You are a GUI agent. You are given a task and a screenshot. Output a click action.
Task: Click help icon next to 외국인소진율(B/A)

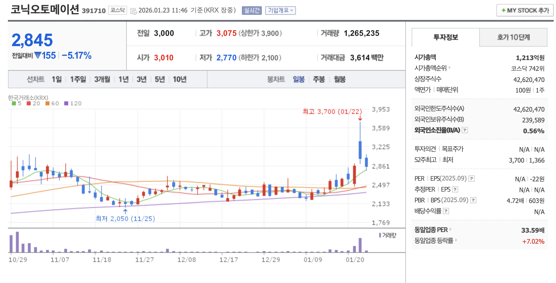(465, 130)
